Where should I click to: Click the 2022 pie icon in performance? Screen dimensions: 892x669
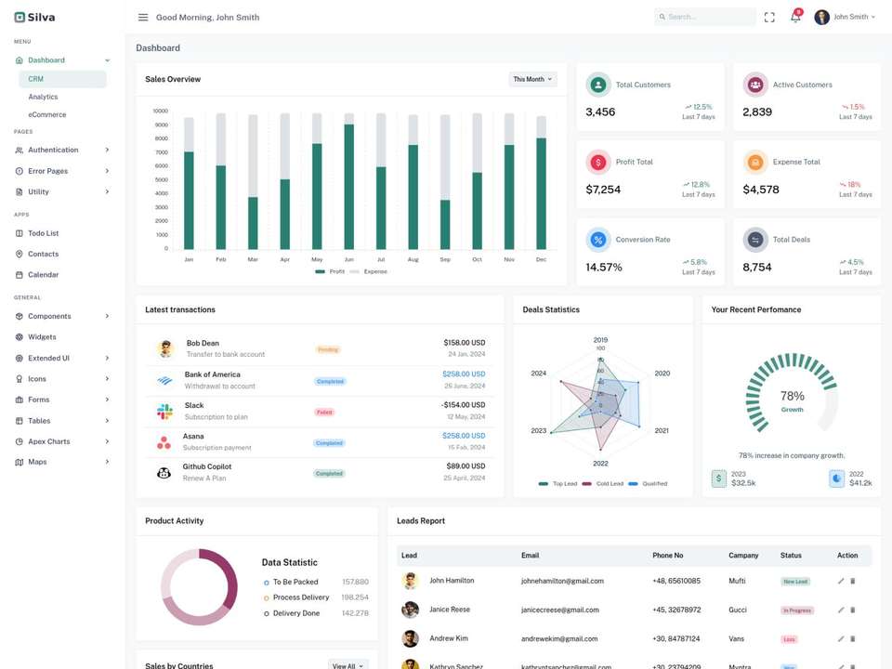(837, 479)
